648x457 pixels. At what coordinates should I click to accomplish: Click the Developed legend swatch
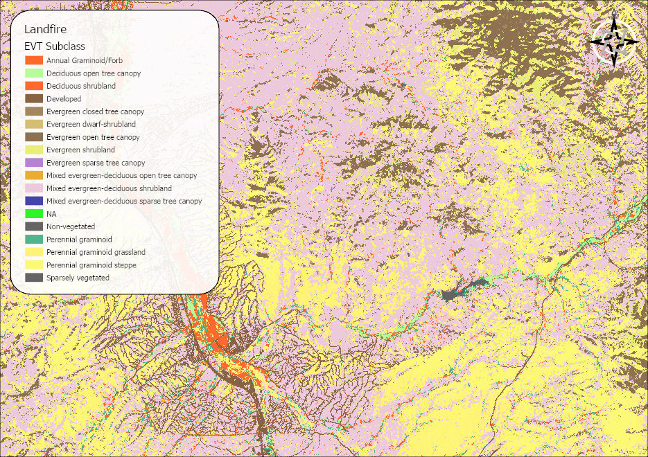pos(34,98)
